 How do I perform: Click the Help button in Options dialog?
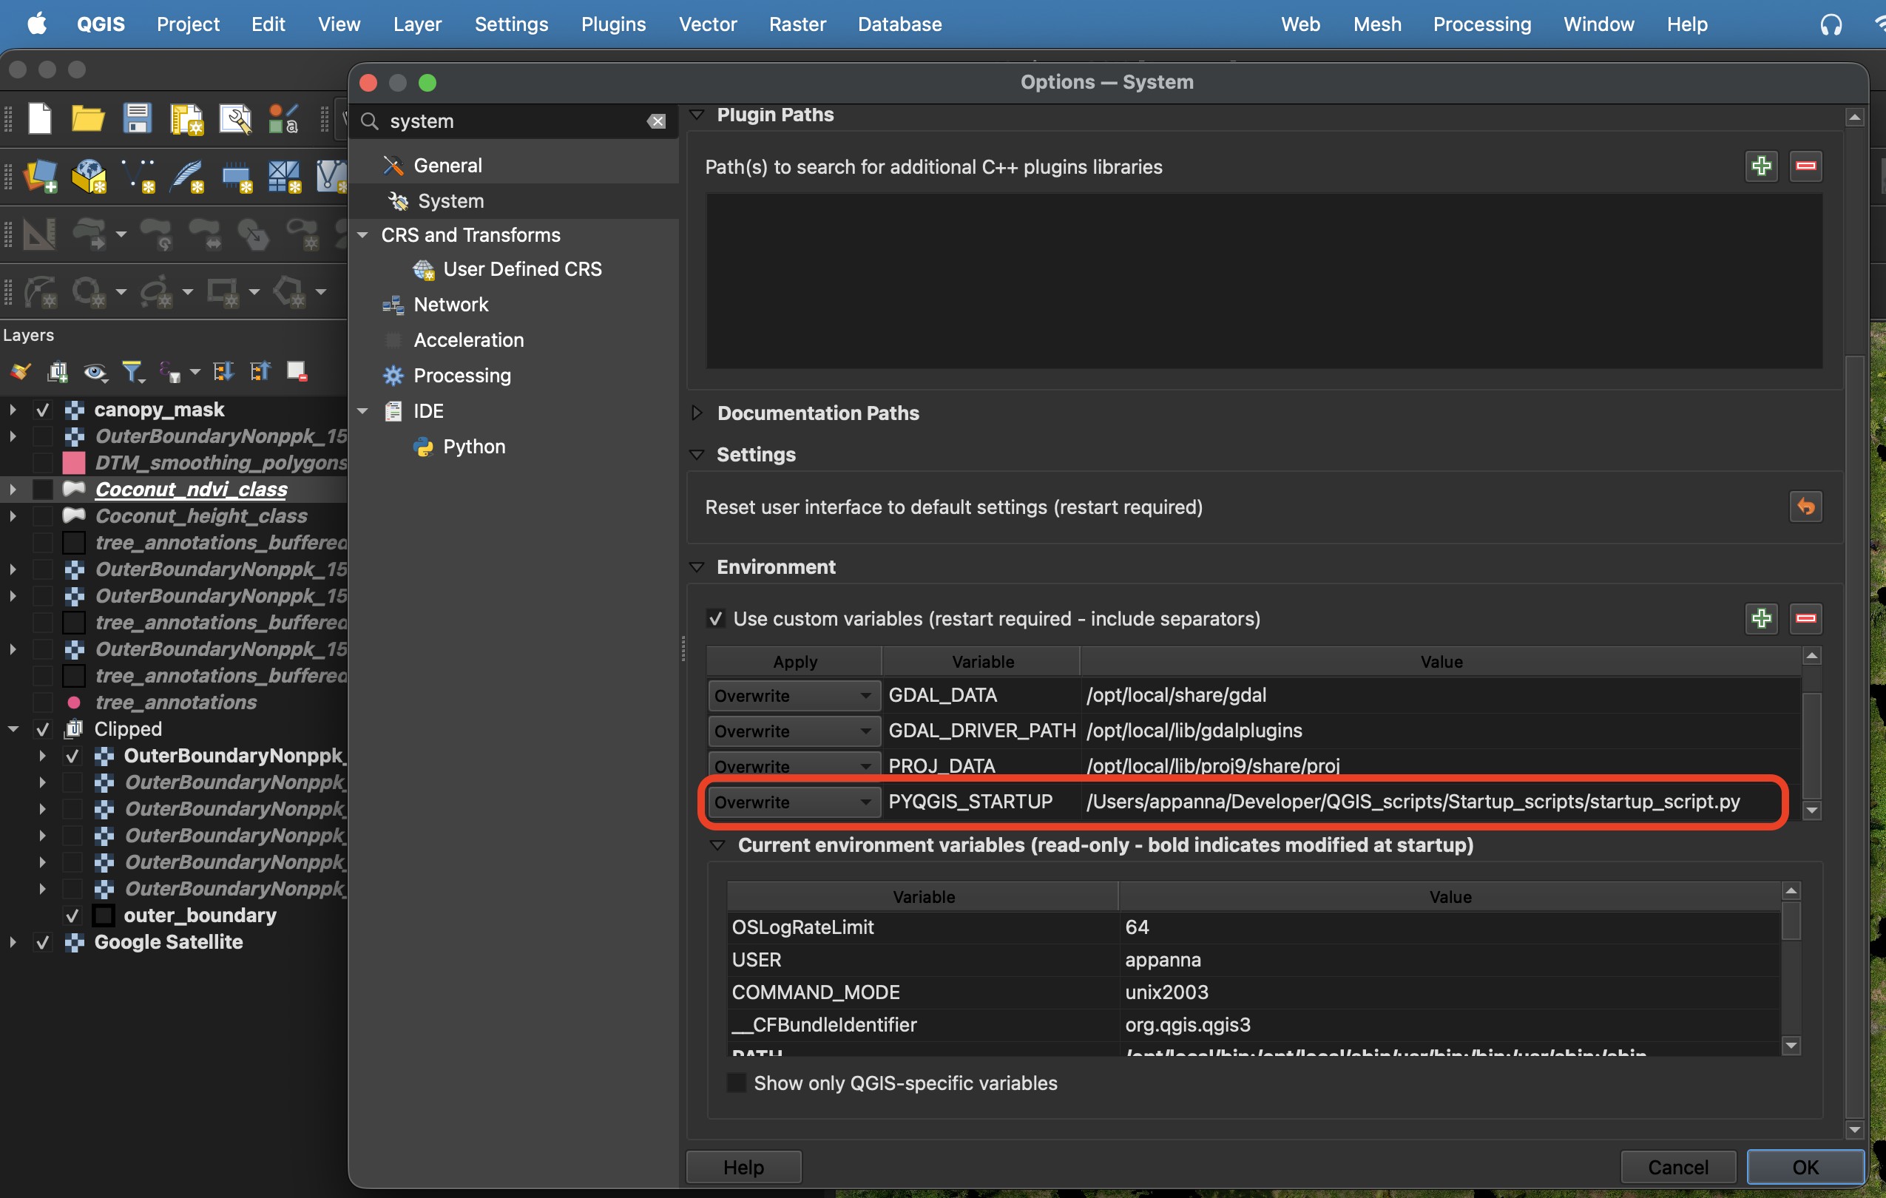[x=743, y=1167]
